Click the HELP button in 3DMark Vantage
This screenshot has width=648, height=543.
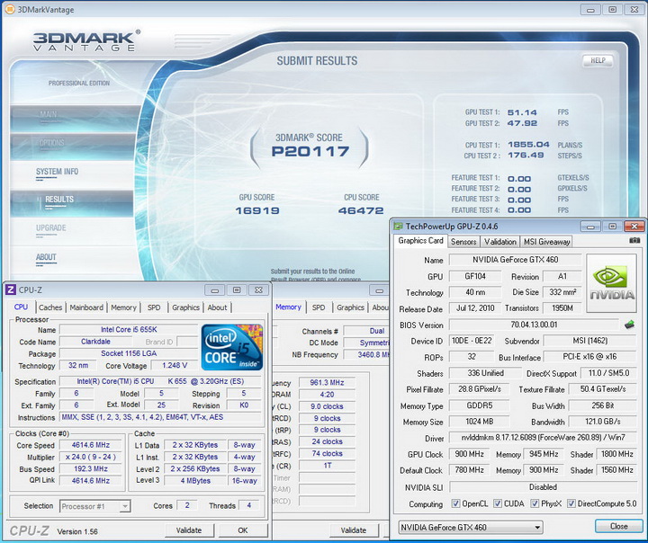coord(598,61)
